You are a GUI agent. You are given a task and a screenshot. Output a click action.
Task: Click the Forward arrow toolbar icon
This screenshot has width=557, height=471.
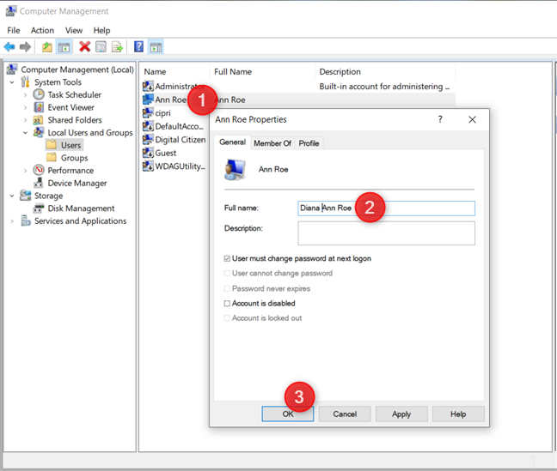tap(25, 47)
